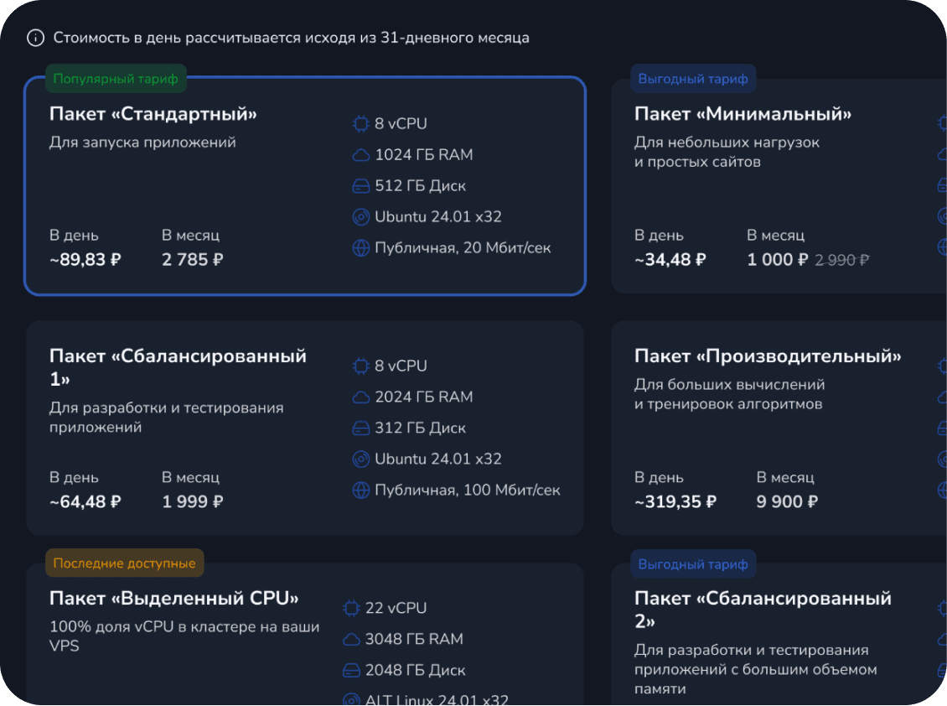The image size is (947, 706).
Task: Select the CPU icon in Сбалансированный 1 card
Action: [x=360, y=366]
